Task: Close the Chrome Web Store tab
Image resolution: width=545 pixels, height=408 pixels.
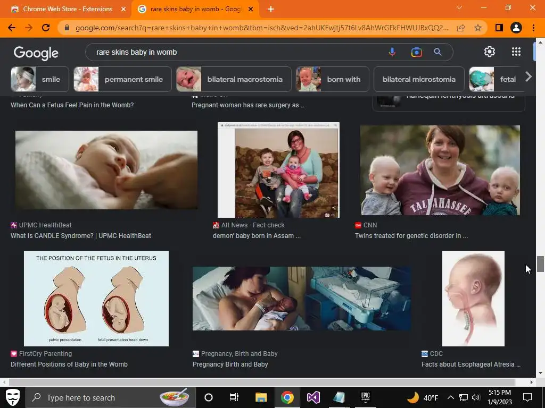Action: (123, 9)
